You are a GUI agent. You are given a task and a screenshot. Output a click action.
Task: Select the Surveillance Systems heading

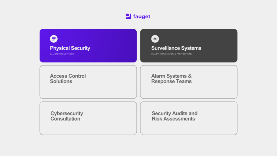click(x=176, y=48)
